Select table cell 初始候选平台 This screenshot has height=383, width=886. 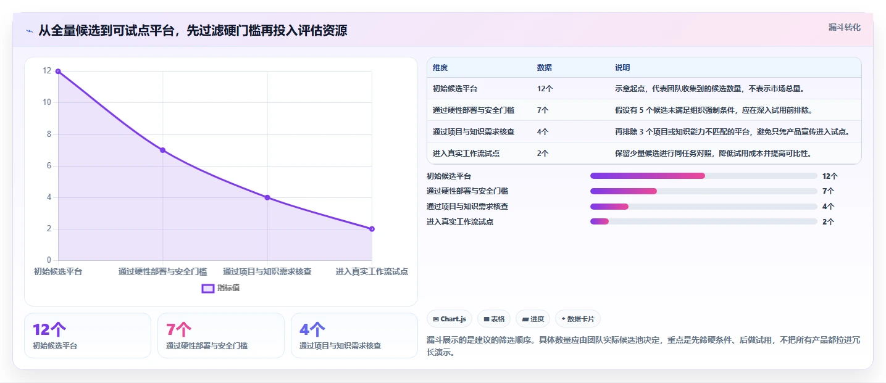point(455,88)
